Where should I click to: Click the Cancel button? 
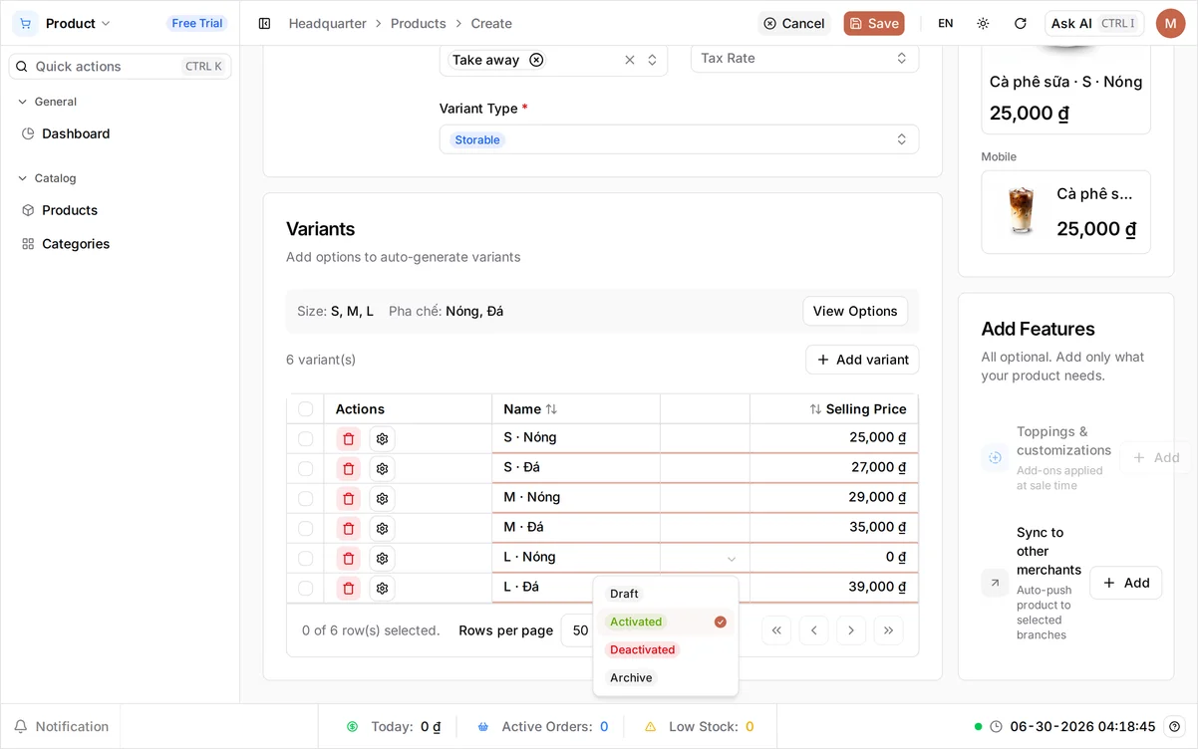coord(793,23)
